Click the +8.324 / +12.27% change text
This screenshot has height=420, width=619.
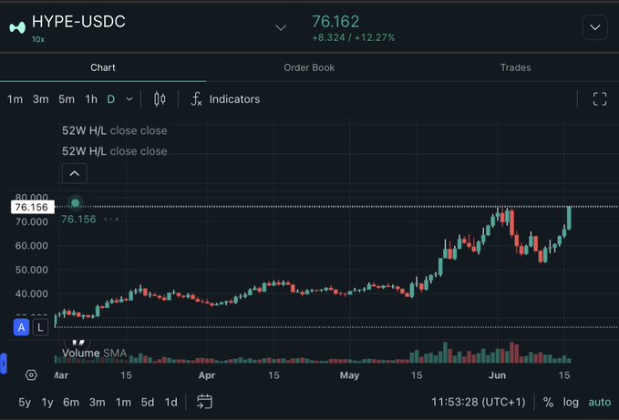(x=354, y=38)
